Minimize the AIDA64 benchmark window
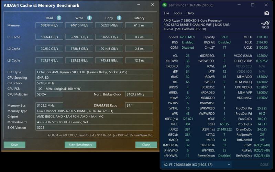This screenshot has height=172, width=275. (139, 5)
